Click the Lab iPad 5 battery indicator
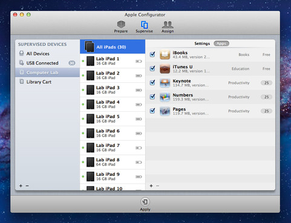Image resolution: width=291 pixels, height=223 pixels. pos(139,119)
